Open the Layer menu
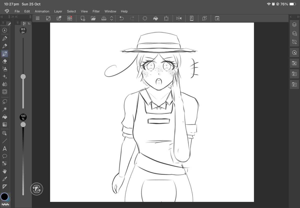300x208 pixels. [58, 11]
